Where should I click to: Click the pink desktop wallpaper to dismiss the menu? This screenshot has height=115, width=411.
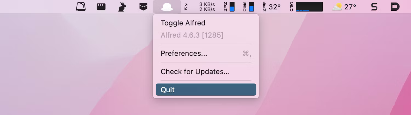tap(329, 68)
